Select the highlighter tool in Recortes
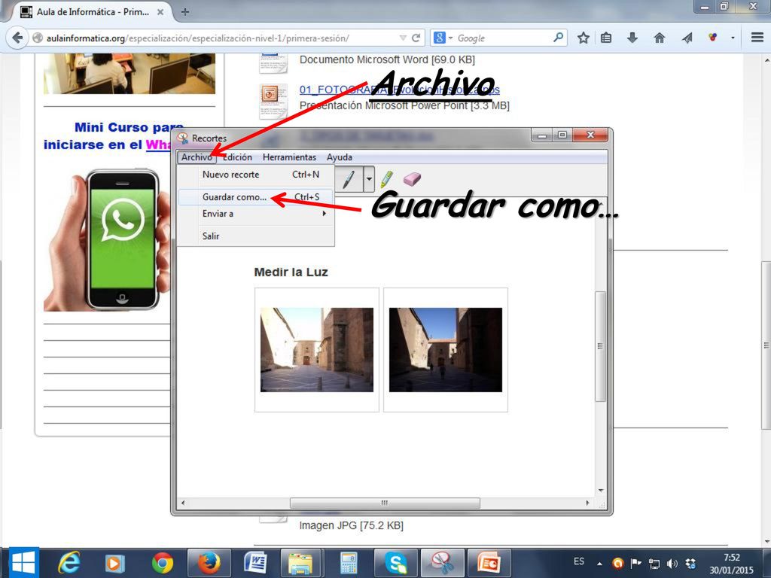Image resolution: width=771 pixels, height=578 pixels. pyautogui.click(x=386, y=179)
